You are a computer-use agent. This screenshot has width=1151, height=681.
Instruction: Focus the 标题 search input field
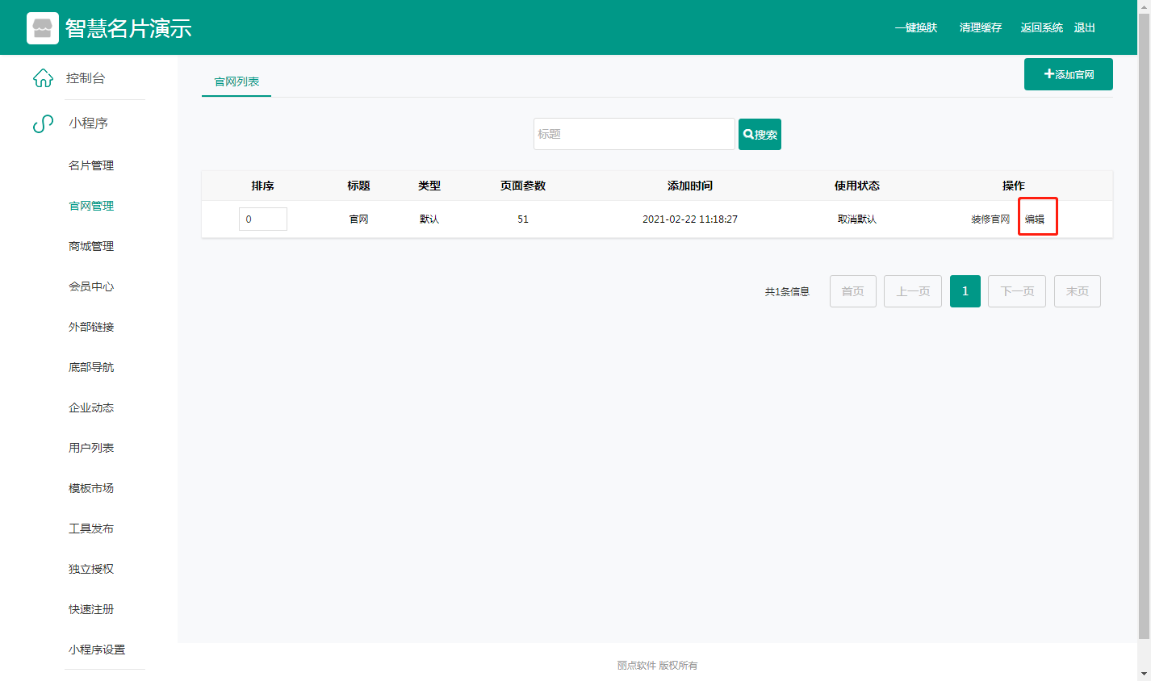(634, 134)
